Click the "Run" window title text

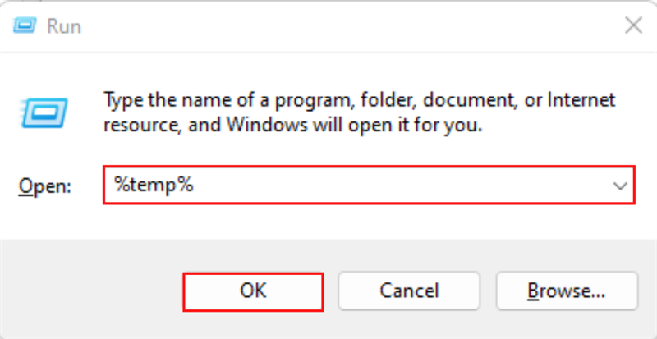click(x=64, y=25)
